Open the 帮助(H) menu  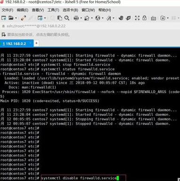click(105, 10)
